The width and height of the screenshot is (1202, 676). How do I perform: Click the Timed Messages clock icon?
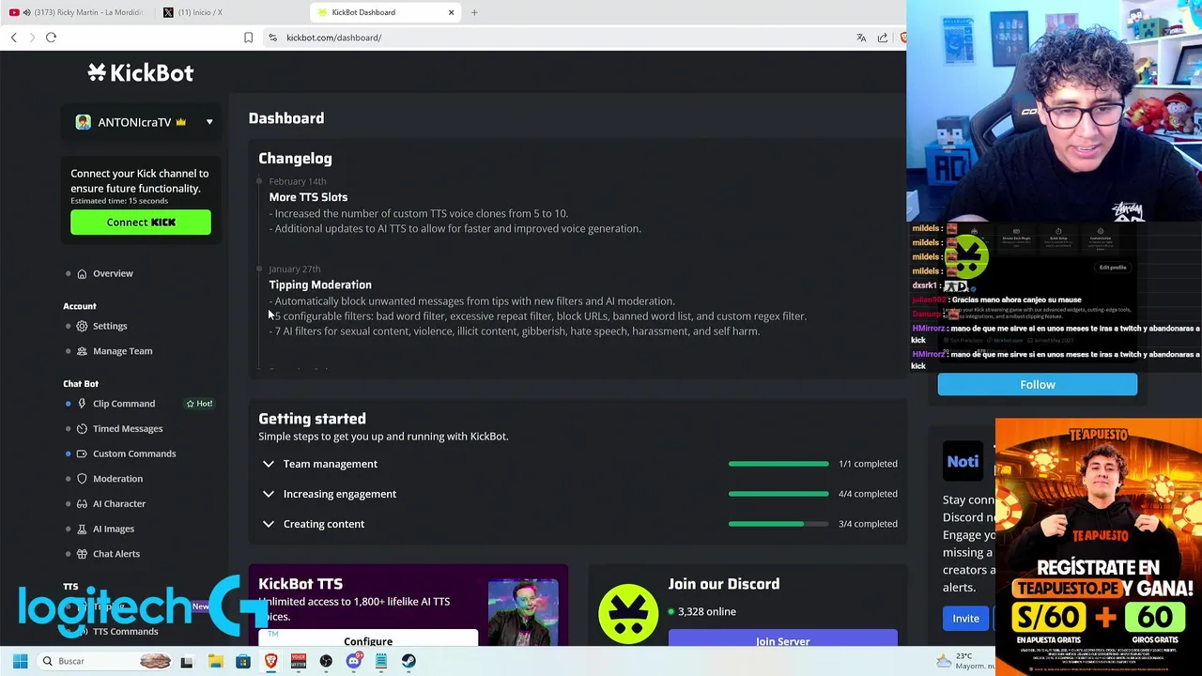82,428
